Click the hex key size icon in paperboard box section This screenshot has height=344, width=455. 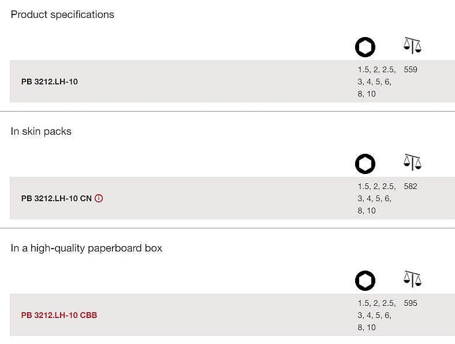click(x=365, y=280)
